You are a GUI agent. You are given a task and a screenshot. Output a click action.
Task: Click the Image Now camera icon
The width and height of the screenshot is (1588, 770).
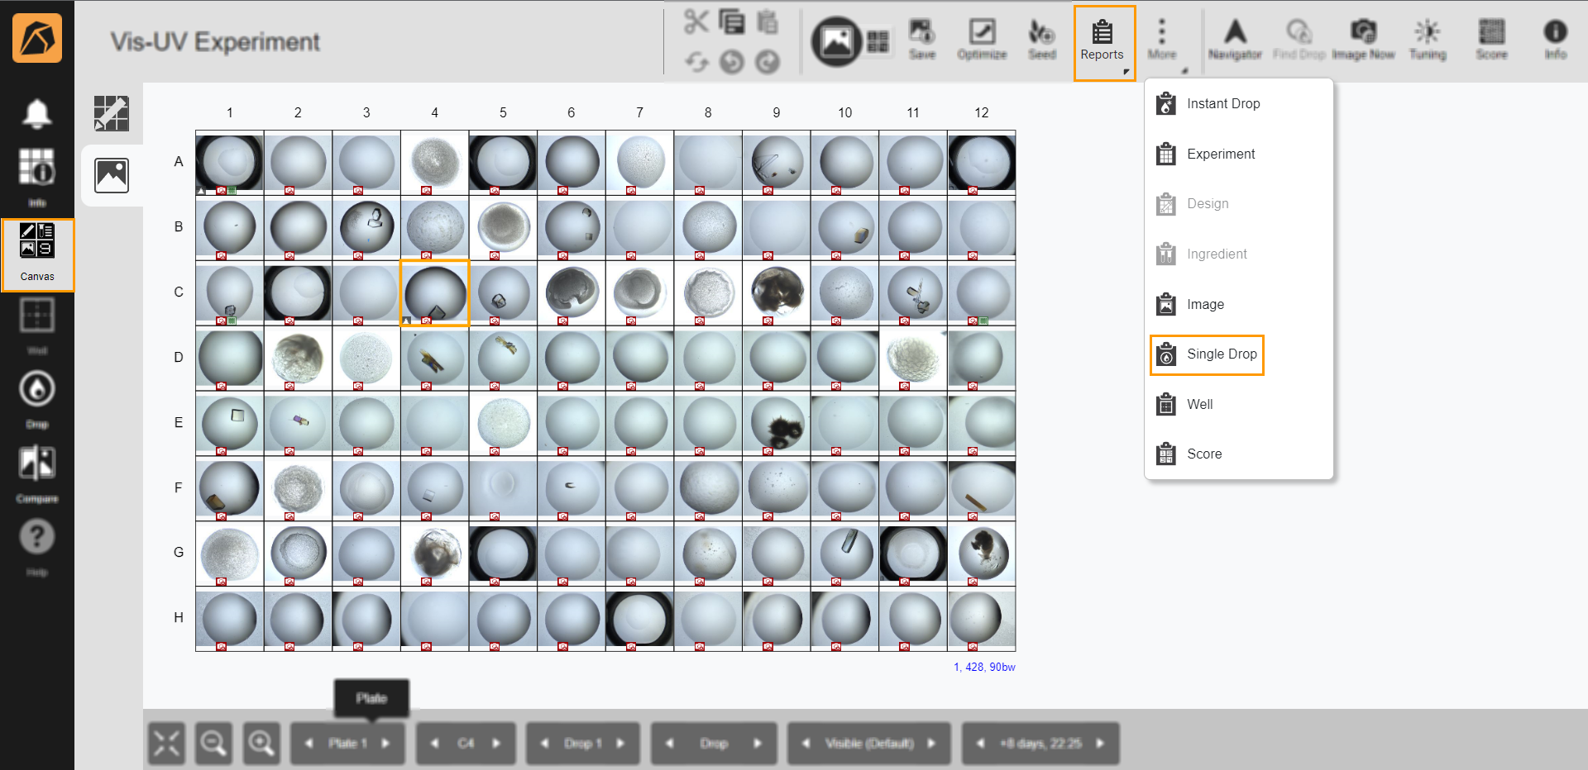(1365, 38)
